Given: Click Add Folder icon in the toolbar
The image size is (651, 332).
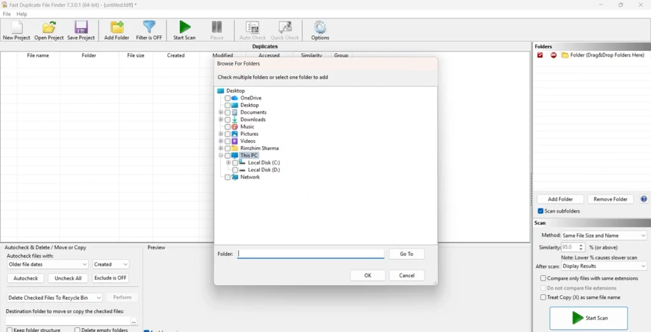Looking at the screenshot, I should click(x=117, y=27).
